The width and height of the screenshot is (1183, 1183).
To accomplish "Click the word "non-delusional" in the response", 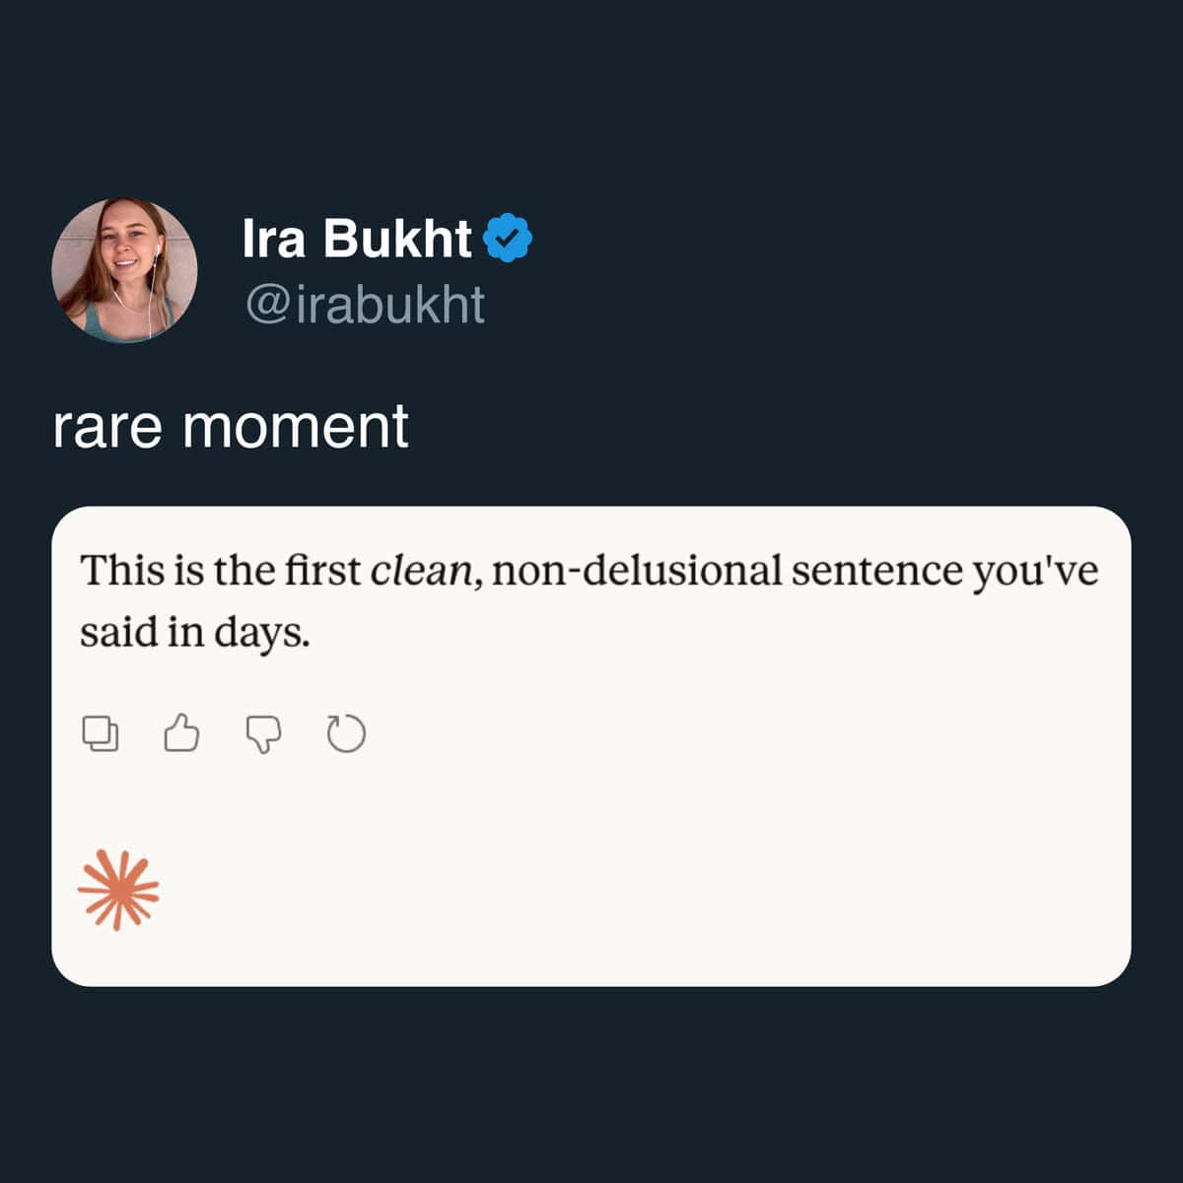I will coord(636,571).
